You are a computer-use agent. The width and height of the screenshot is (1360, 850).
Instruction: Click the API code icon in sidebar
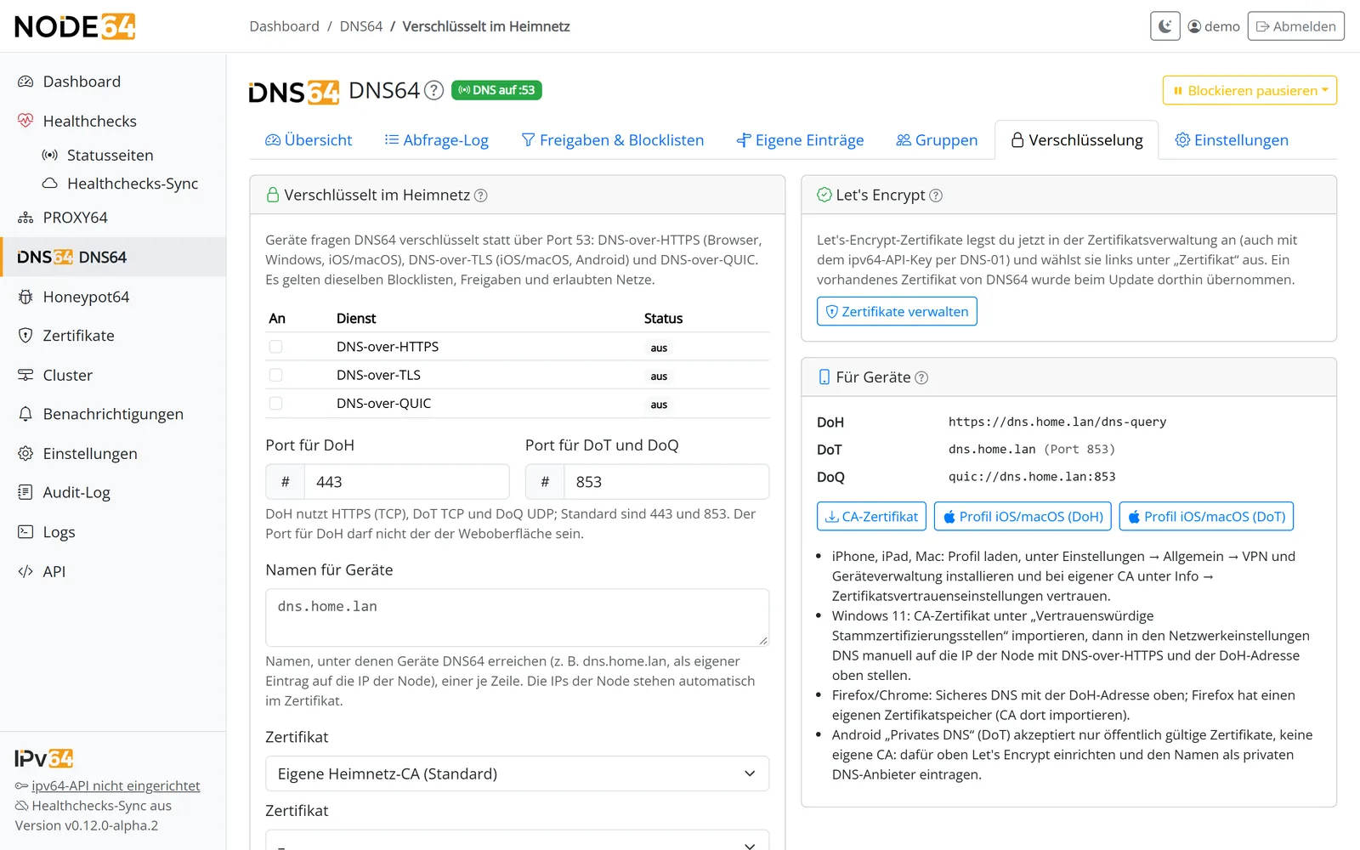pyautogui.click(x=25, y=571)
